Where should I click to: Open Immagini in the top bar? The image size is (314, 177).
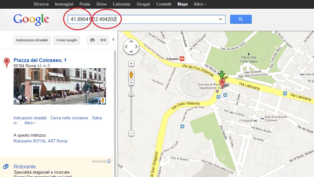click(64, 4)
